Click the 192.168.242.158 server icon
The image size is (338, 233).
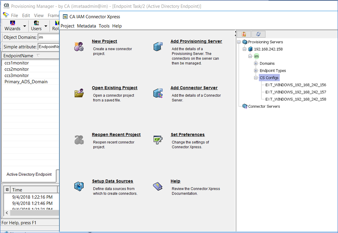[x=250, y=49]
